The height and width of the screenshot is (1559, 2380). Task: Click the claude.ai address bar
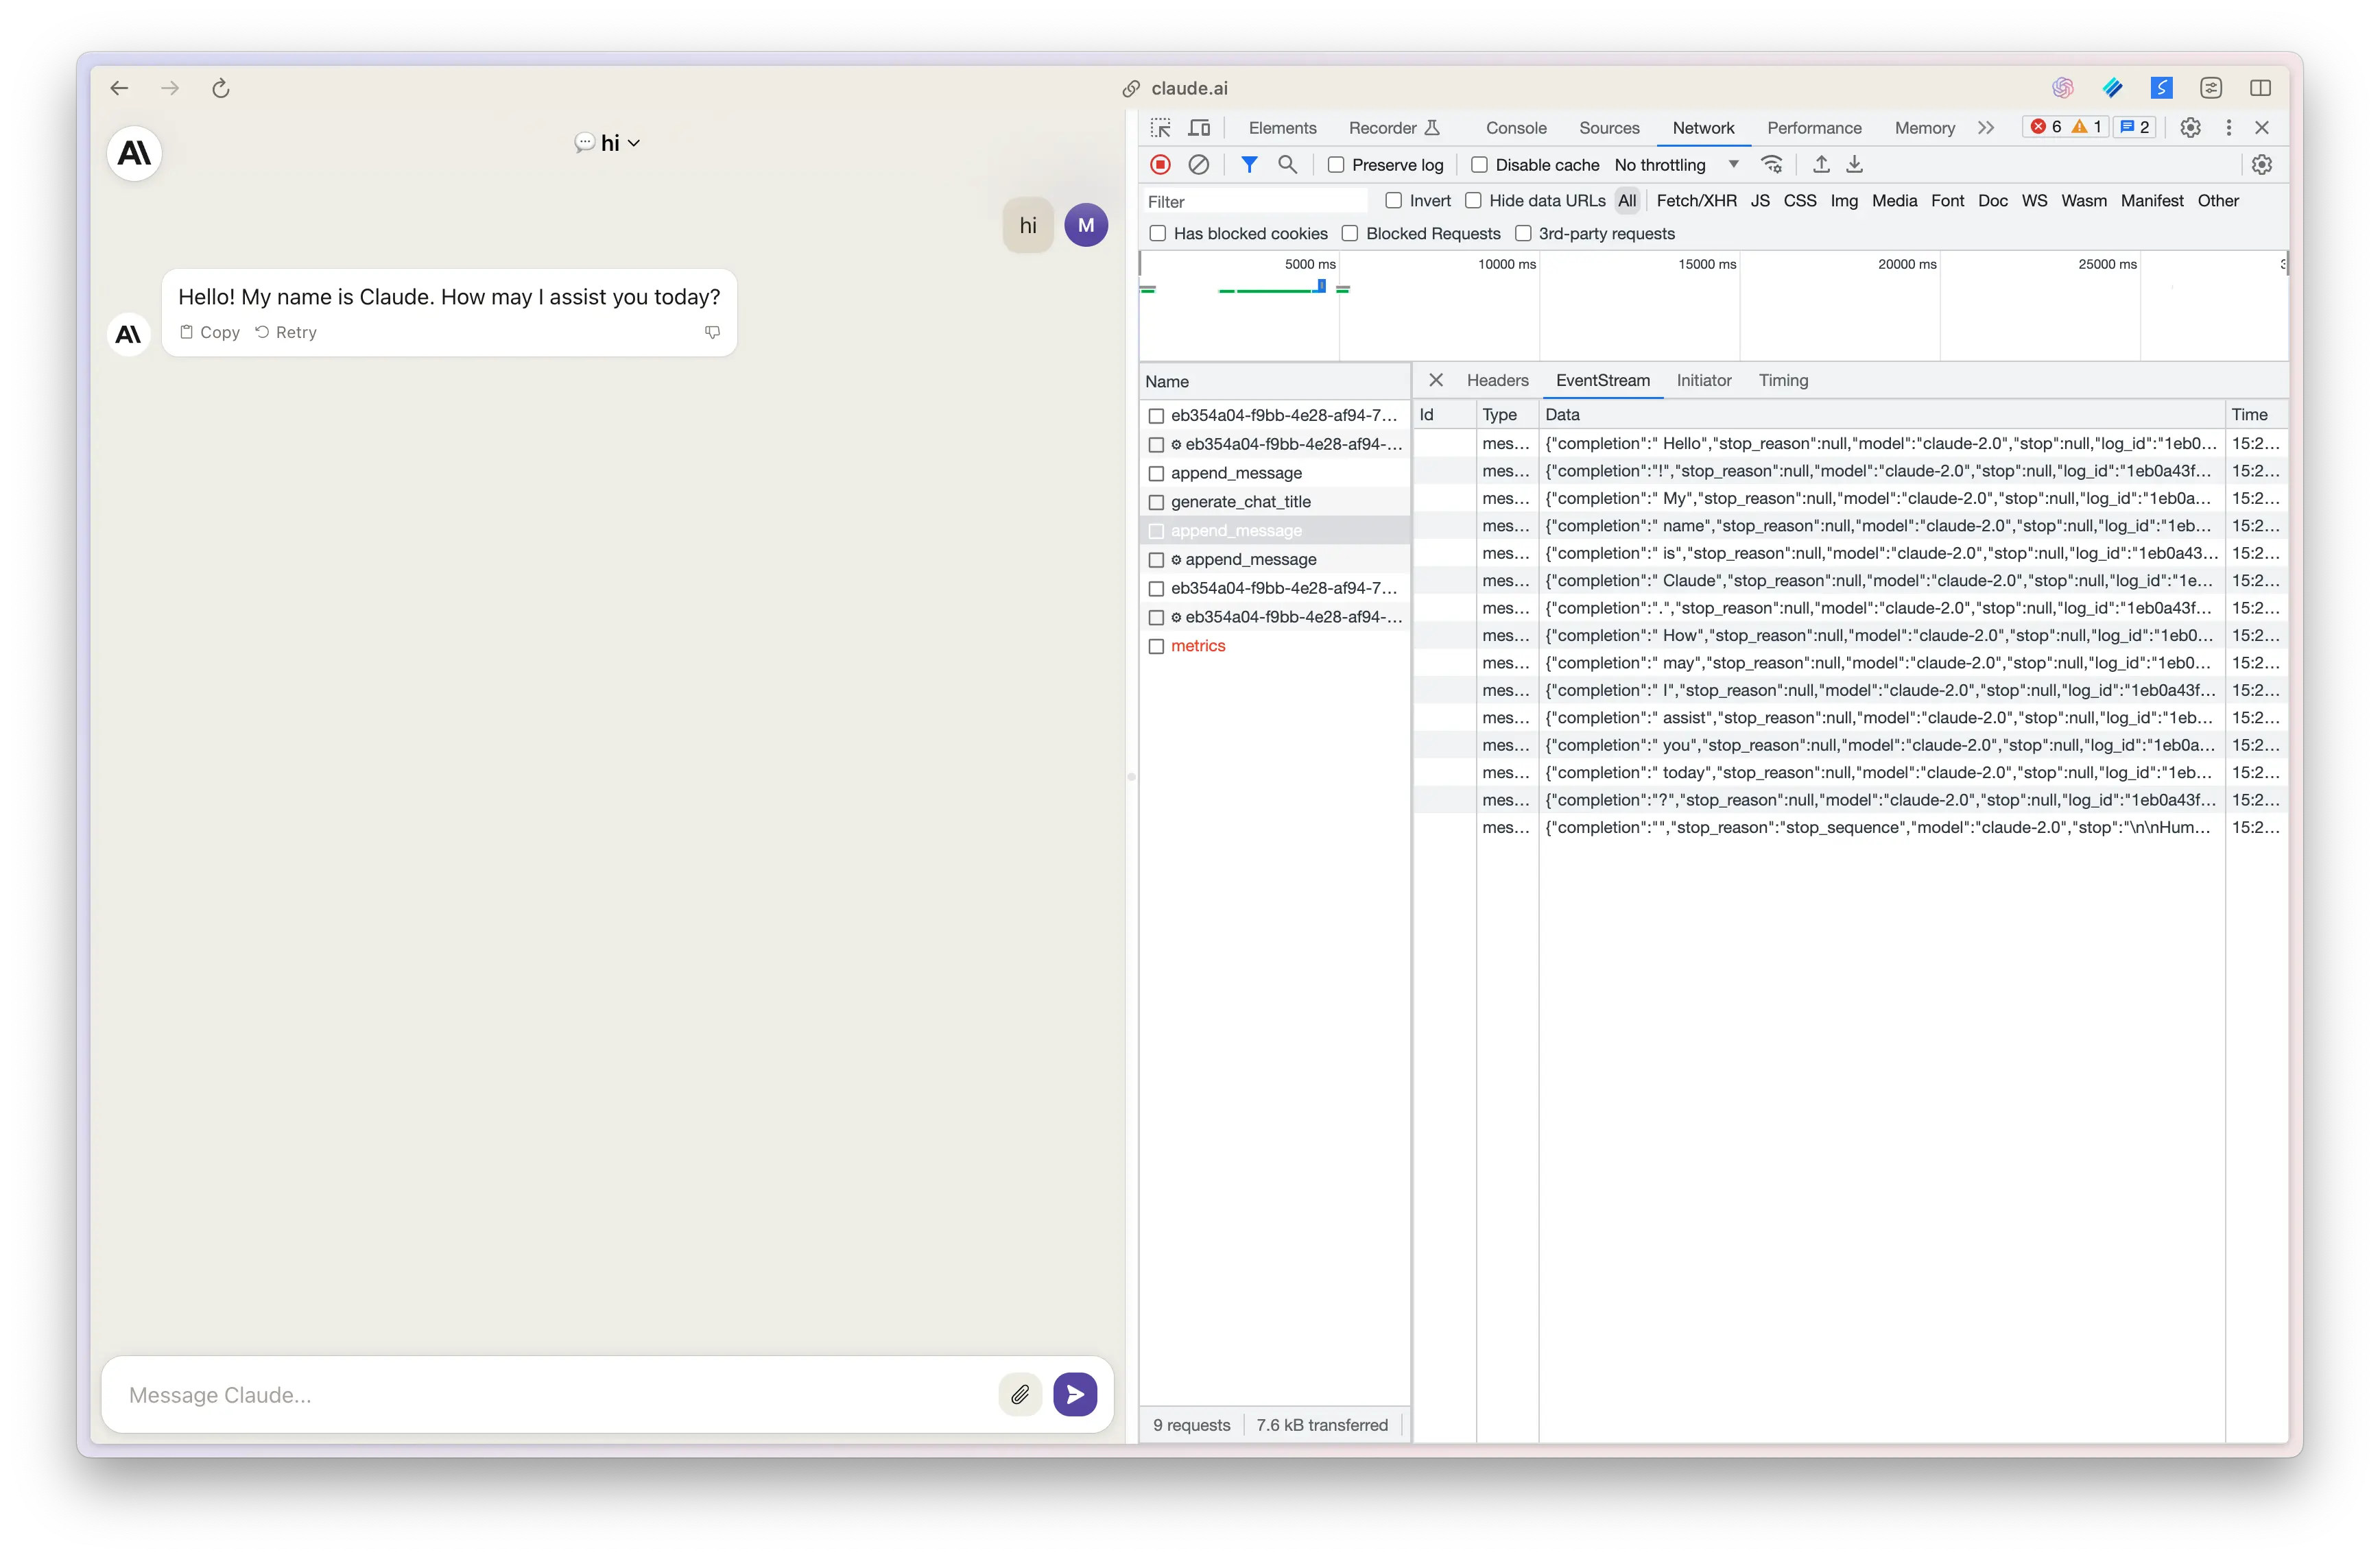[1176, 88]
